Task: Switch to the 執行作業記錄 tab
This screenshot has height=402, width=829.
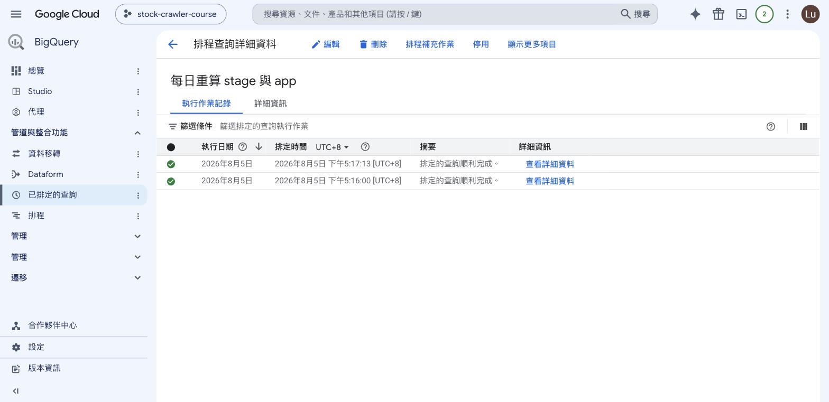Action: pyautogui.click(x=206, y=104)
